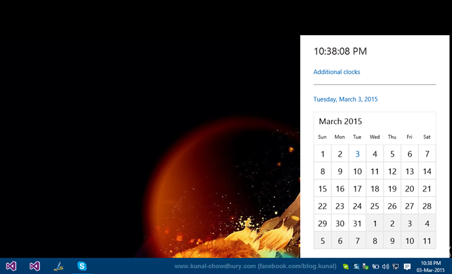
Task: Select March 7 in the calendar
Action: tap(427, 154)
